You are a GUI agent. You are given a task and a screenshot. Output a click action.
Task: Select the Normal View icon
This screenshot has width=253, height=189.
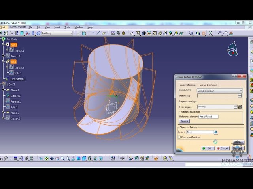click(73, 159)
